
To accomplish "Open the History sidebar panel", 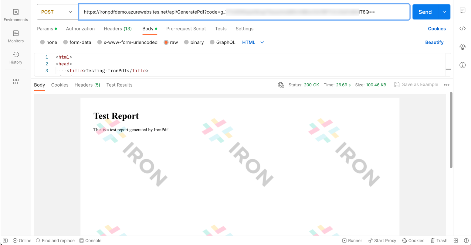I will pos(16,58).
